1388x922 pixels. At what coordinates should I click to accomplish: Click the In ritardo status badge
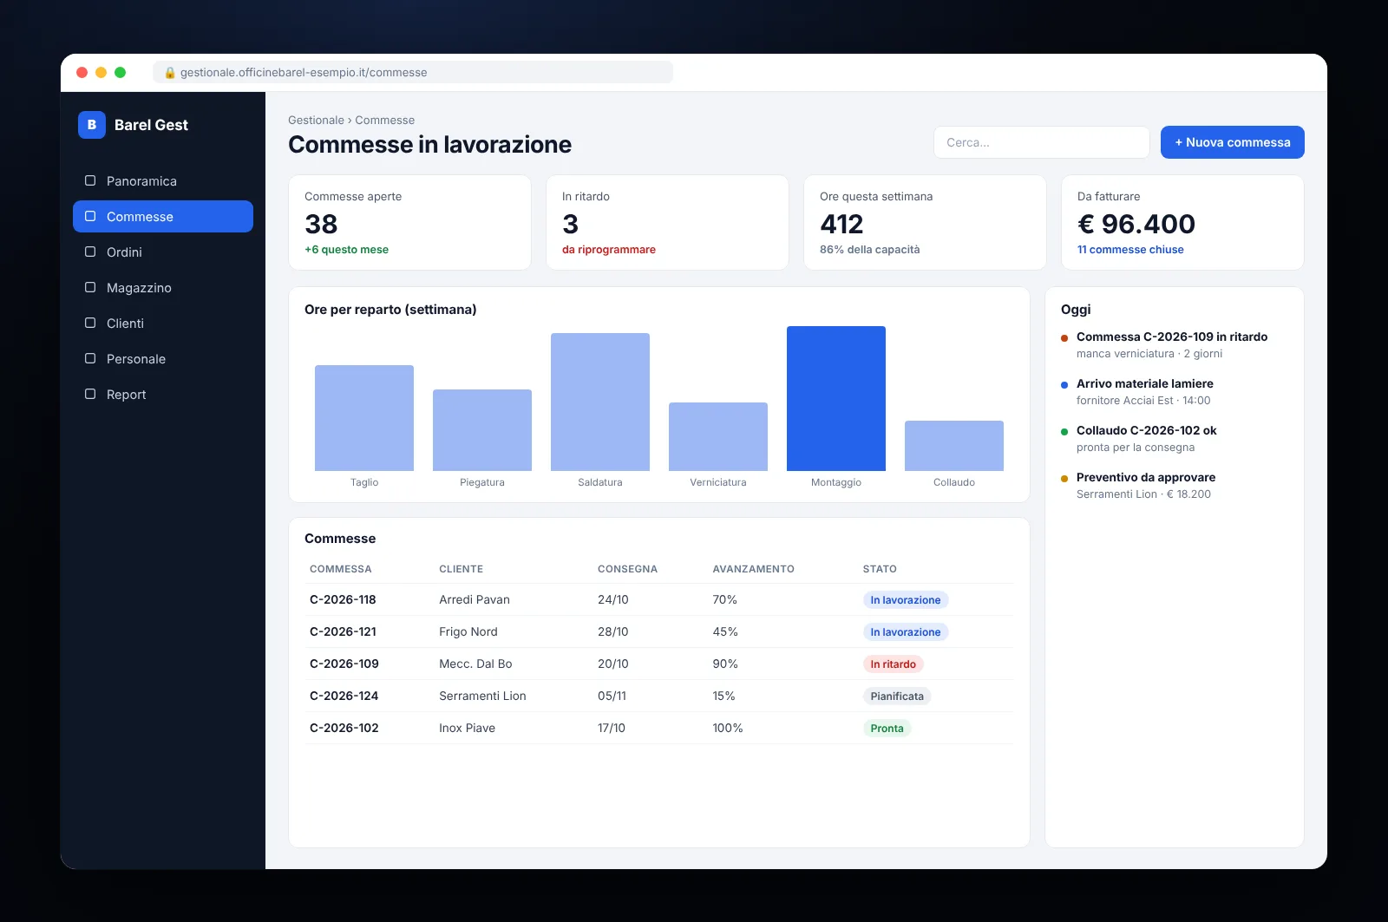(893, 664)
